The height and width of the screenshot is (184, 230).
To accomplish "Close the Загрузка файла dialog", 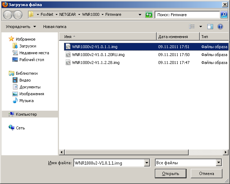I will [x=225, y=5].
